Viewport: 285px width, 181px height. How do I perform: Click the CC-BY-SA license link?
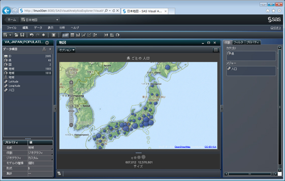[210, 147]
